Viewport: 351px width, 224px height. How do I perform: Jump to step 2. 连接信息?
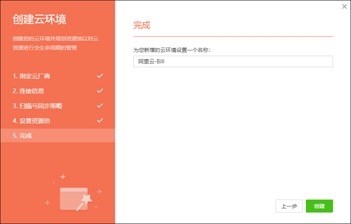click(28, 91)
